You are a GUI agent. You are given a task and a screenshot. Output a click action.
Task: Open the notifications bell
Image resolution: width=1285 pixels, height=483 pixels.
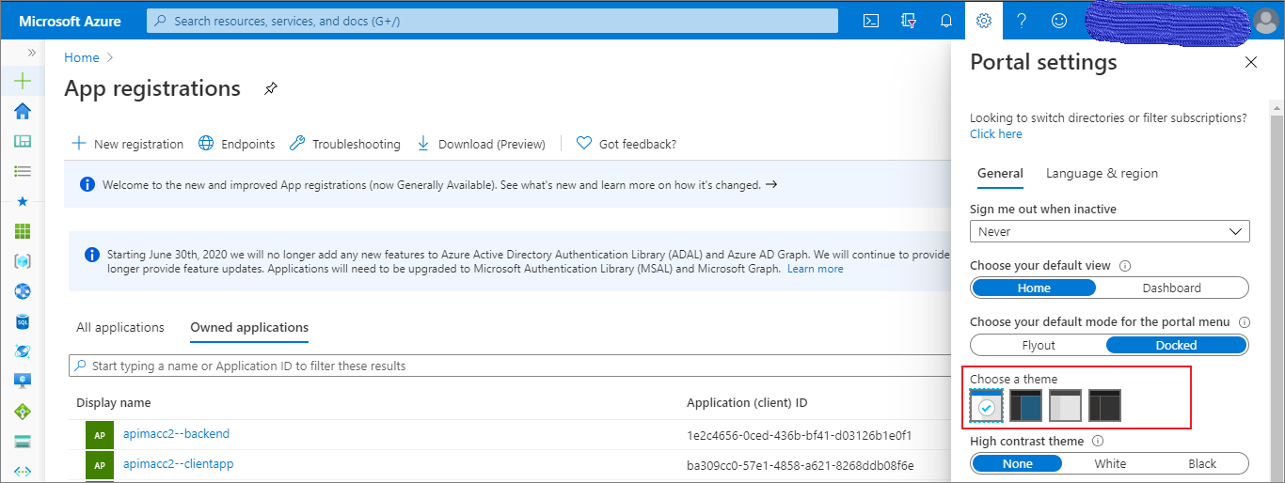click(946, 20)
